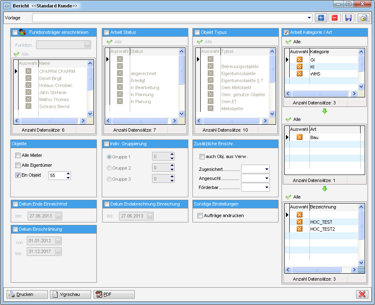Click calendar button in Datum Ende Einreichfrist
This screenshot has height=305, width=375.
59,216
